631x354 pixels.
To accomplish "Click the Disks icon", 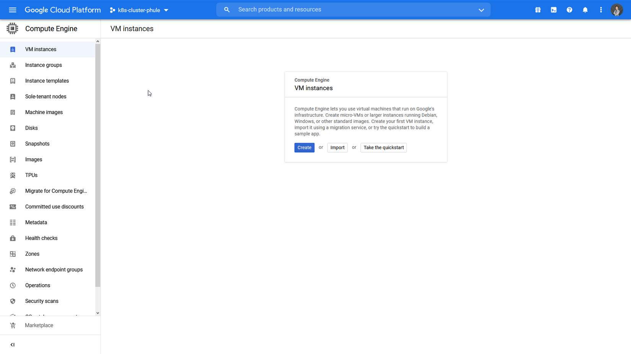I will click(x=13, y=128).
